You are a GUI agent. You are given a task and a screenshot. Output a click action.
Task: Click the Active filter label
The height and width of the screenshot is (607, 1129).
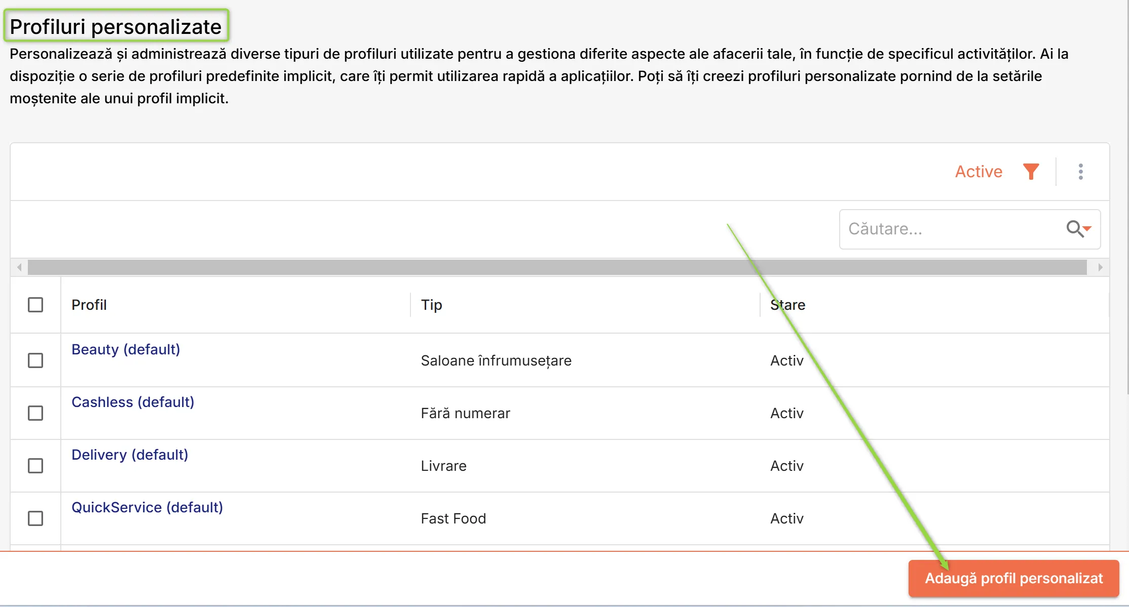[979, 172]
